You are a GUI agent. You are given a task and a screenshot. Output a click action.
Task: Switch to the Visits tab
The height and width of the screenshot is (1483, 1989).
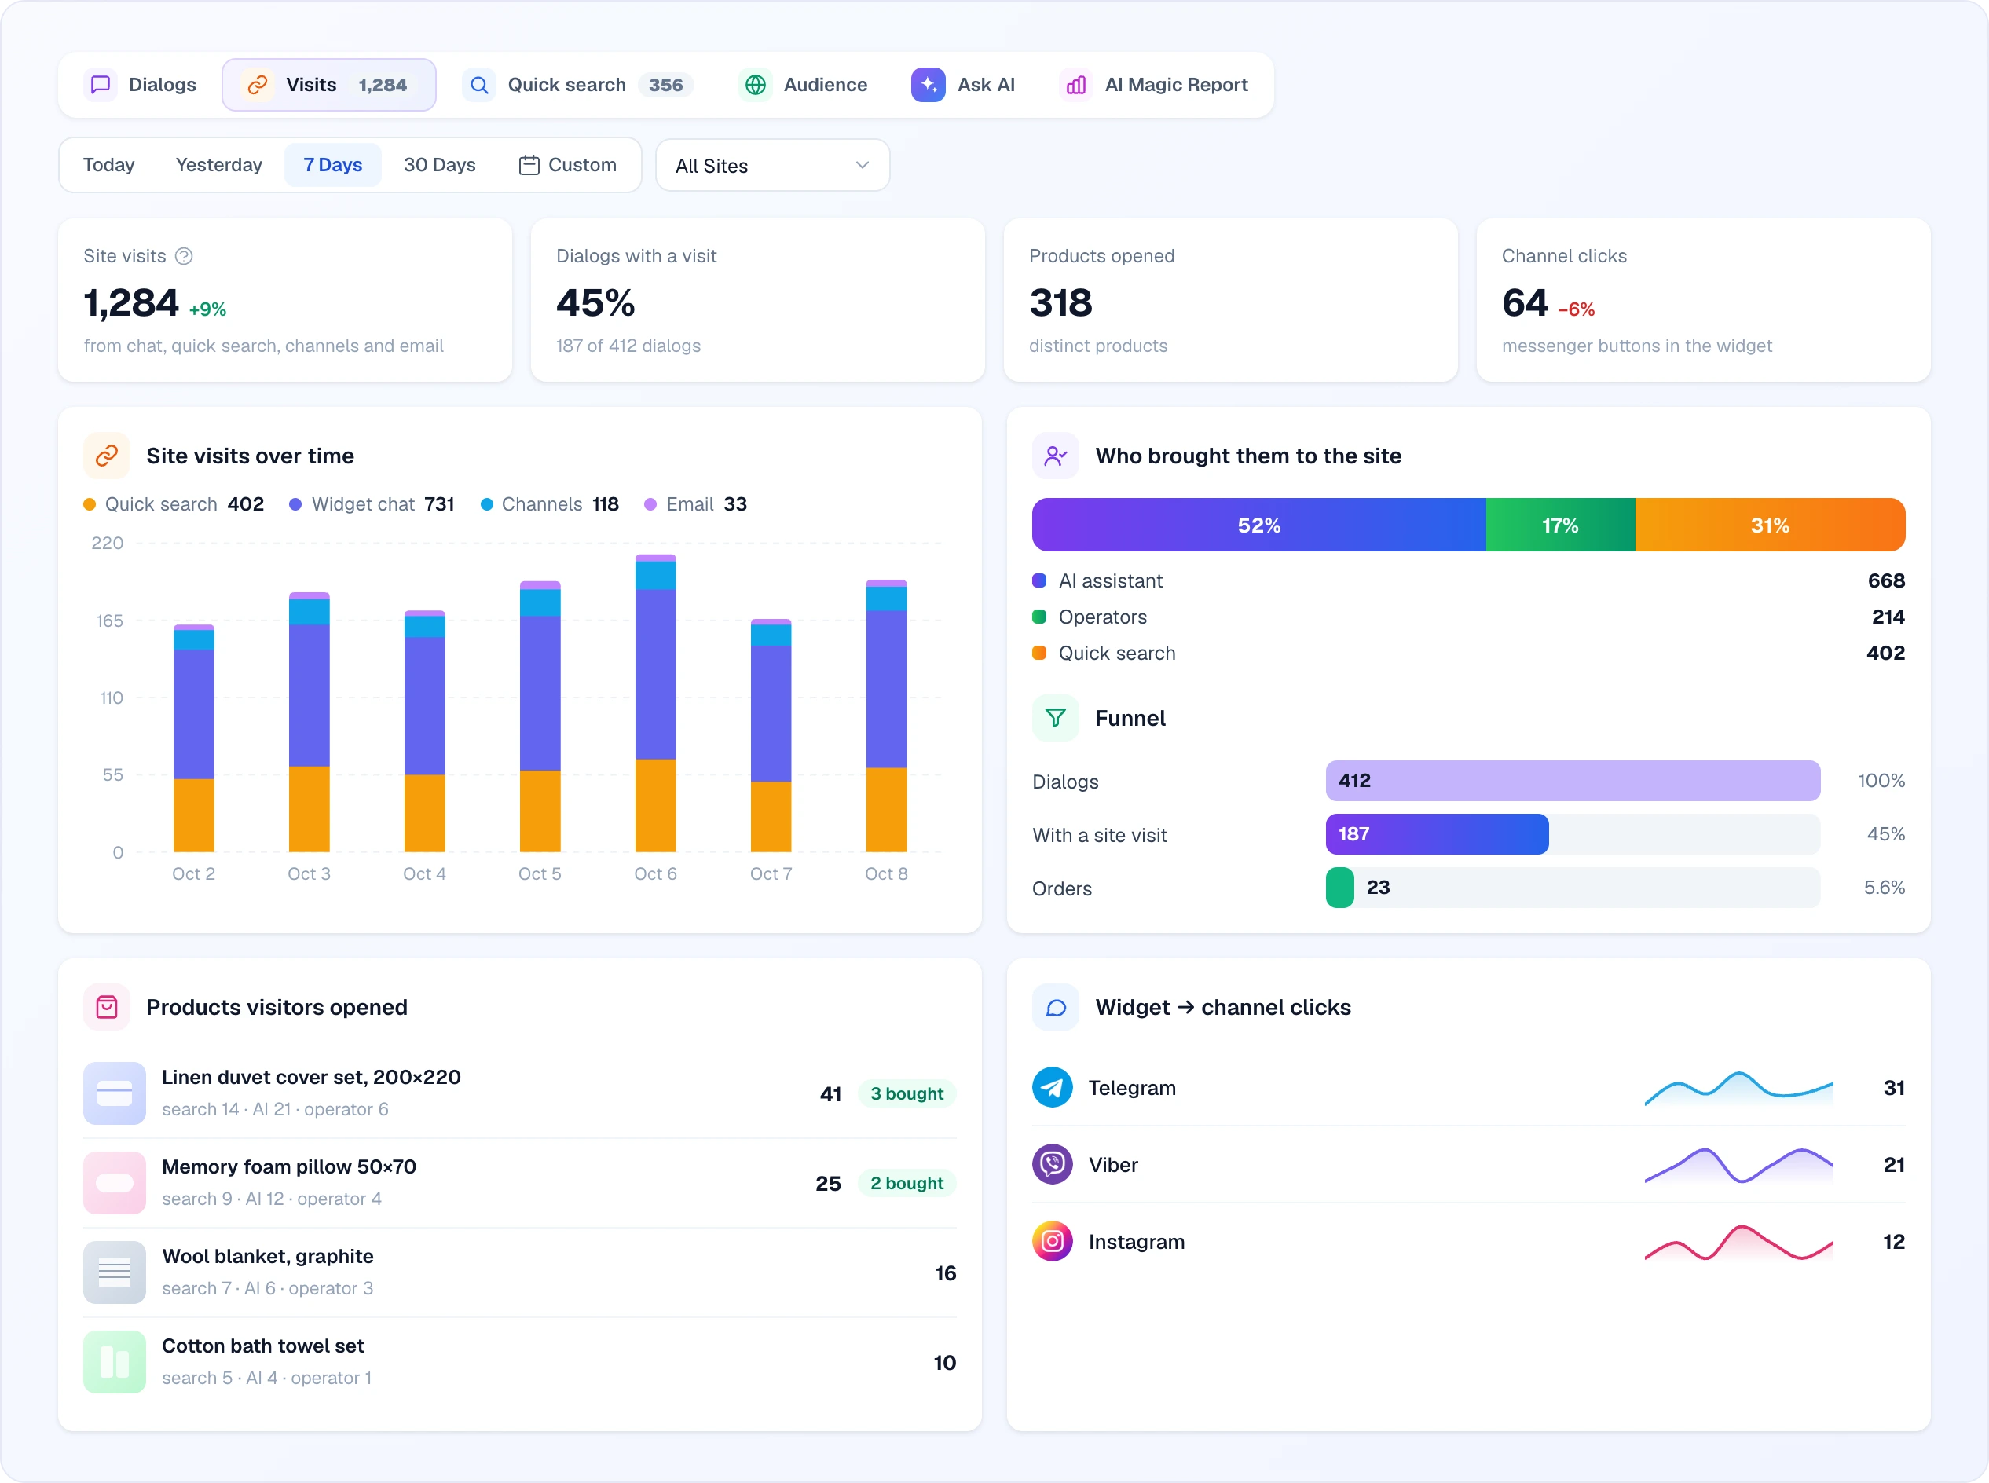[x=328, y=84]
